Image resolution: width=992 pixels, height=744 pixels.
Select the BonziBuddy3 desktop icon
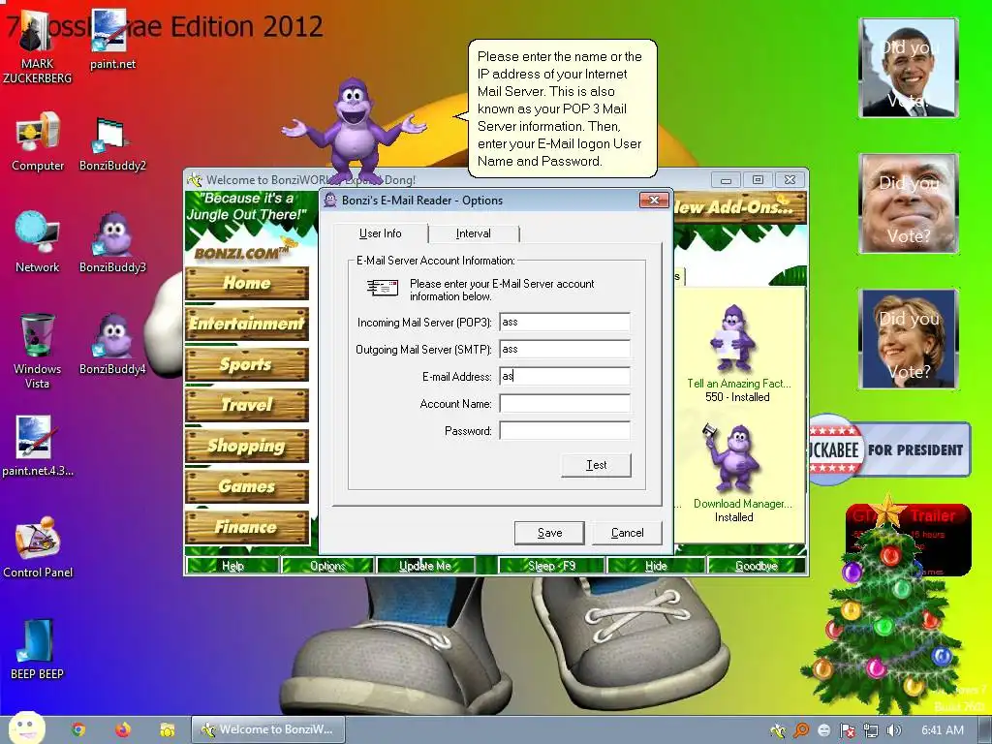tap(112, 242)
